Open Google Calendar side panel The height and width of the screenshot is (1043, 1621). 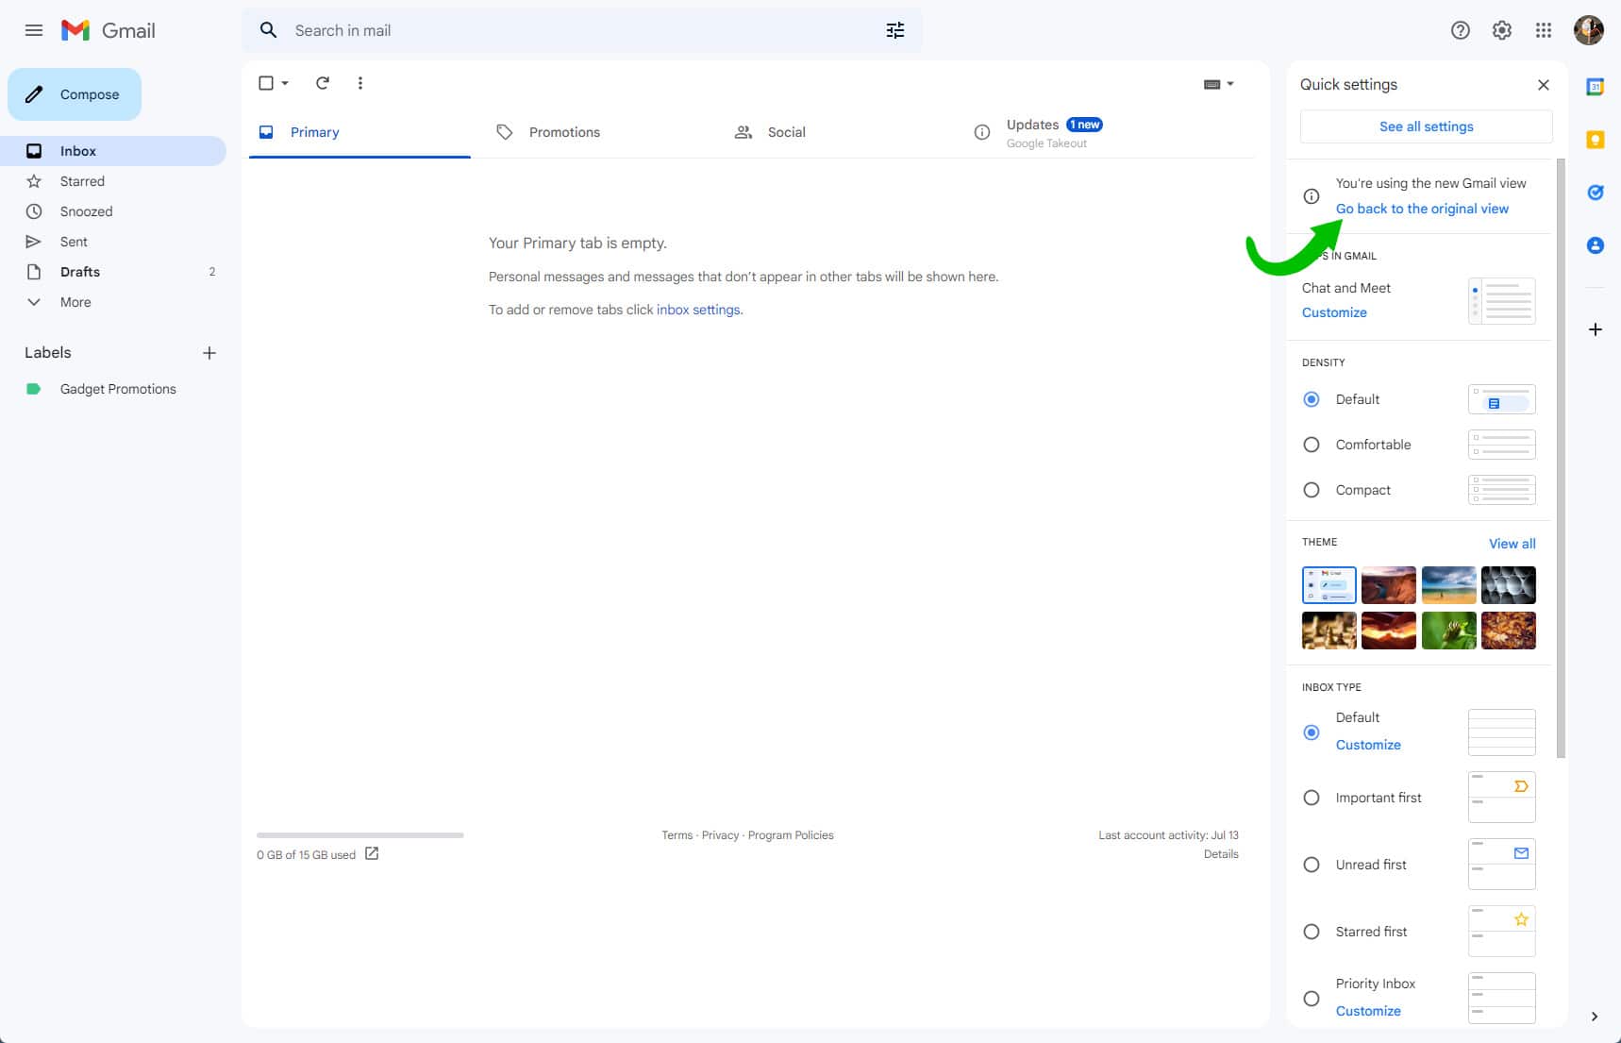[x=1596, y=86]
